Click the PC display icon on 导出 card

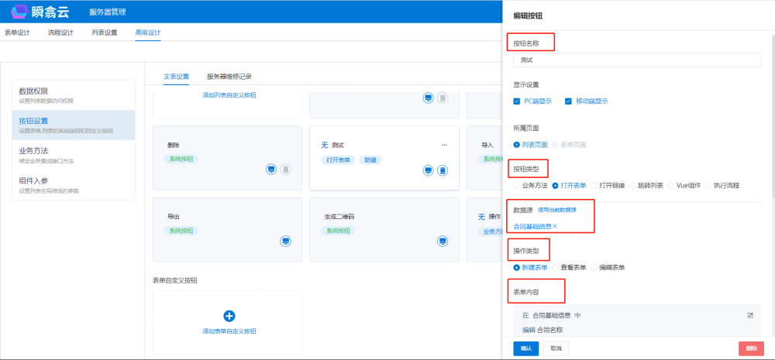(x=285, y=242)
